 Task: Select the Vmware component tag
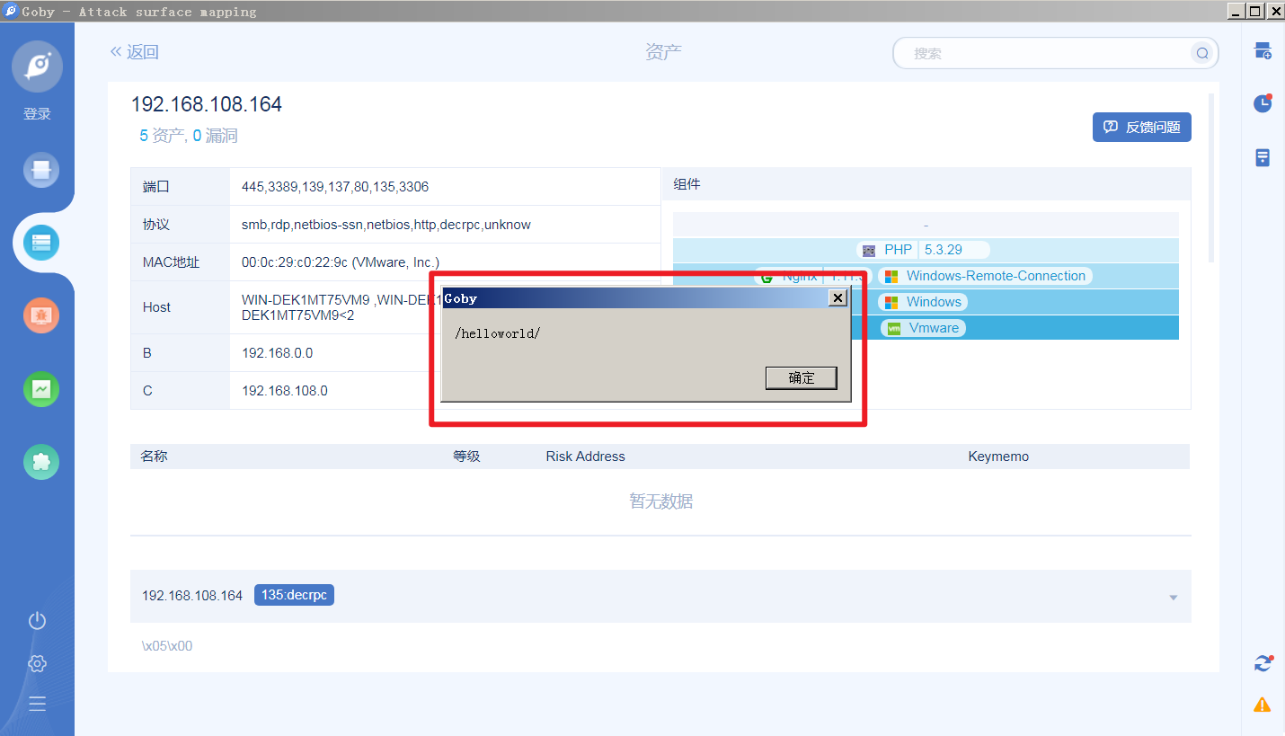[923, 328]
